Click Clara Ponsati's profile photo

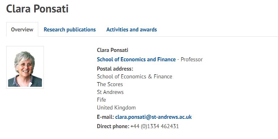click(25, 67)
